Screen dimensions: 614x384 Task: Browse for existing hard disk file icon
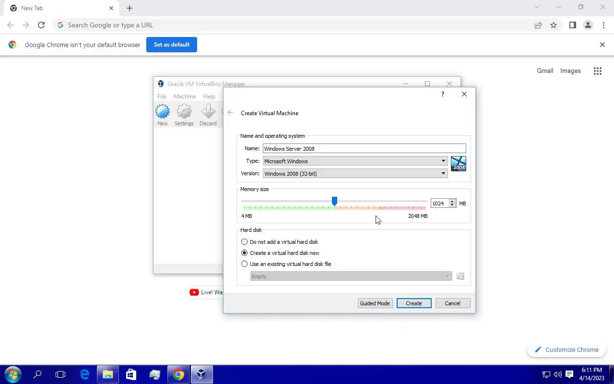coord(460,276)
